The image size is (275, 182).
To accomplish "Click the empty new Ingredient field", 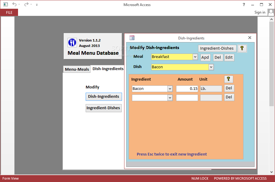I will pos(150,98).
